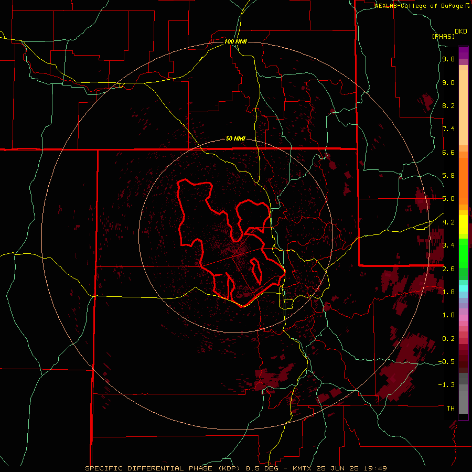Click the 8.2 value on the color scale
The image size is (472, 472).
[448, 105]
